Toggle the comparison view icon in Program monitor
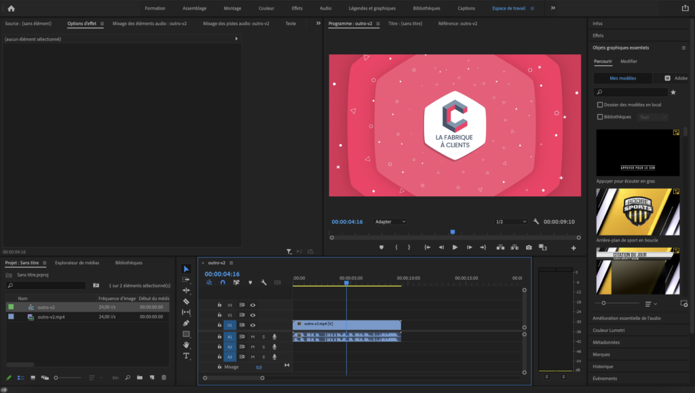Viewport: 695px width, 393px height. (x=542, y=247)
